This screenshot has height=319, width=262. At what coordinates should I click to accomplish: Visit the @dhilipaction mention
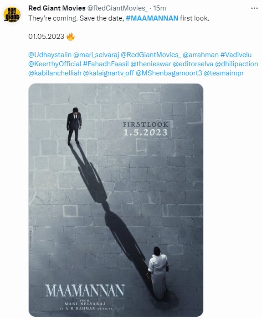236,64
